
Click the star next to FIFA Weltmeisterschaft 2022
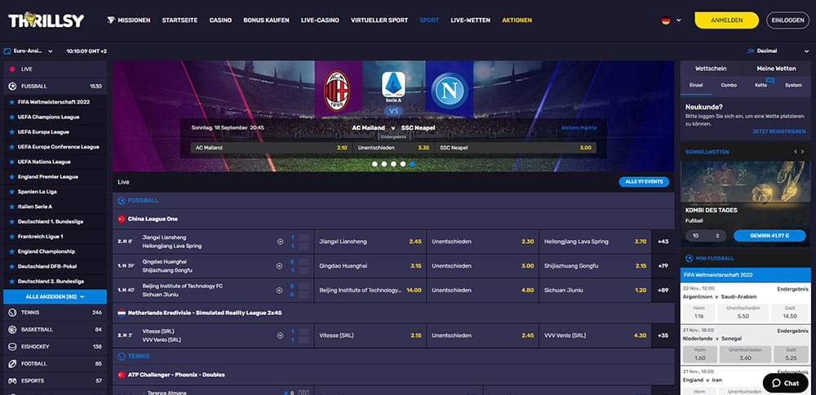point(11,102)
